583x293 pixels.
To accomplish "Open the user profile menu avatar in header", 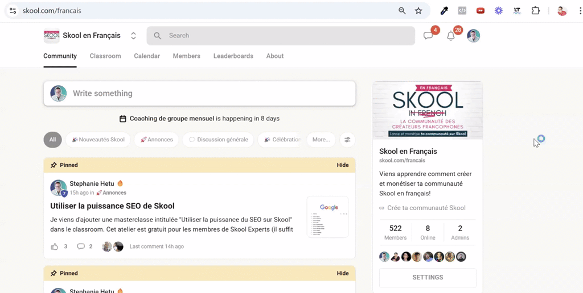I will point(473,36).
